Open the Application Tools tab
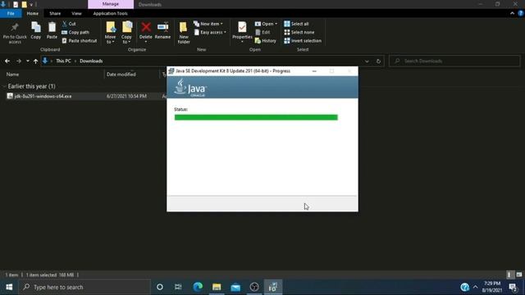525x295 pixels. click(110, 13)
